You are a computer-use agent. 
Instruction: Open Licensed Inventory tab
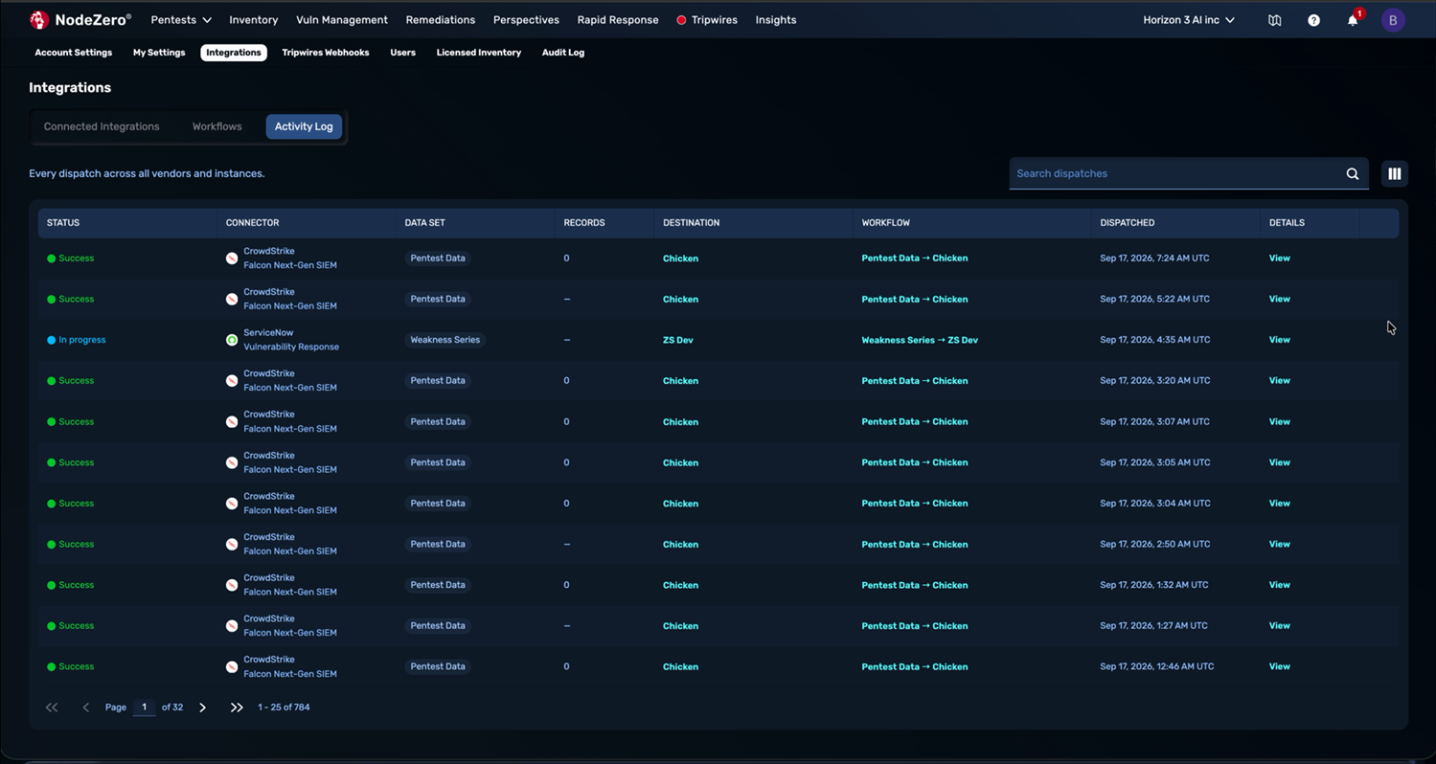pyautogui.click(x=479, y=53)
